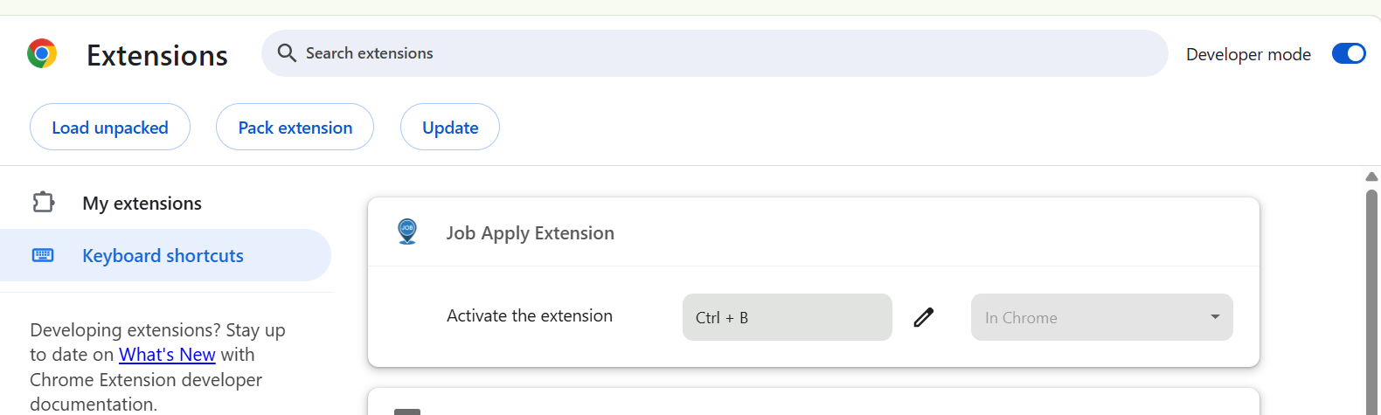Click the Job Apply Extension title
Viewport: 1381px width, 415px height.
530,233
